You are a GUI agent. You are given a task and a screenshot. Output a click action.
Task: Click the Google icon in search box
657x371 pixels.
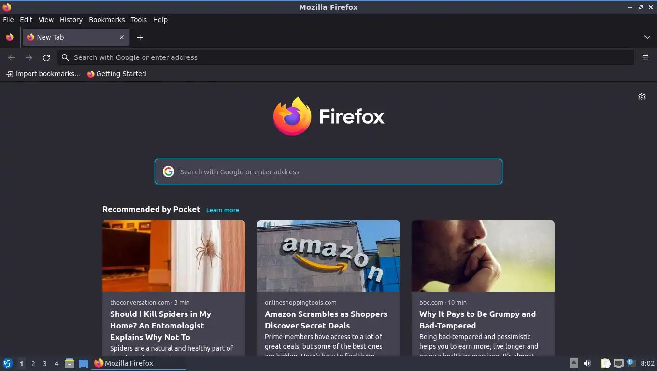click(x=168, y=171)
